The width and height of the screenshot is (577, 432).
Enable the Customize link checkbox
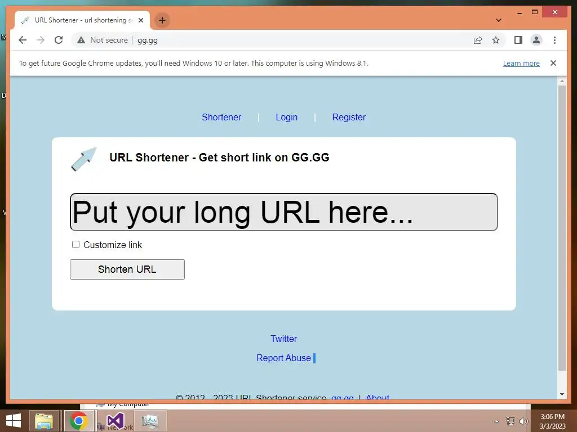pos(76,245)
